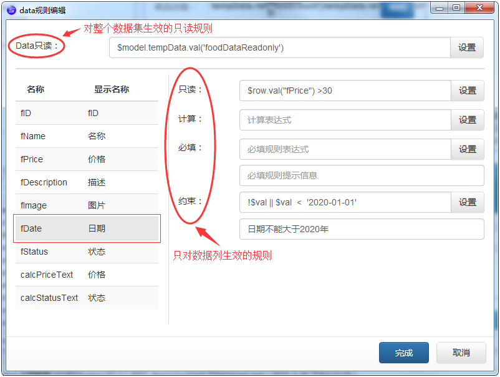This screenshot has height=377, width=500.
Task: Select the fPrice row
Action: pyautogui.click(x=87, y=159)
